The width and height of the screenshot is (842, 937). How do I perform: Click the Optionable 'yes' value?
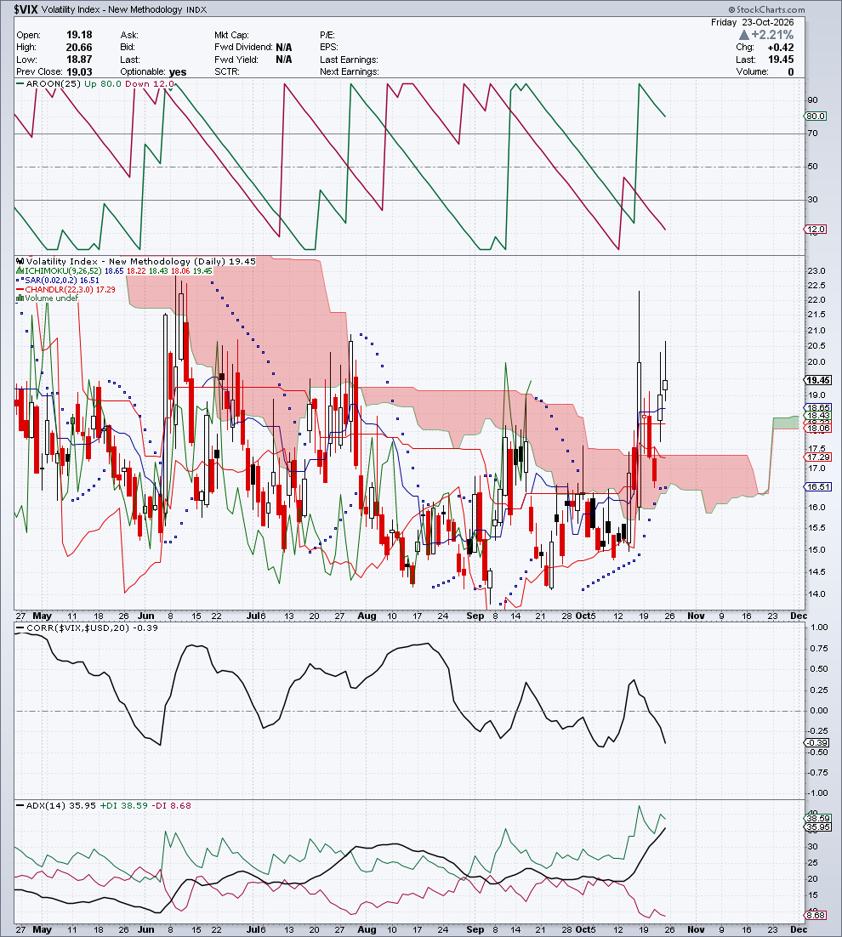tap(178, 71)
